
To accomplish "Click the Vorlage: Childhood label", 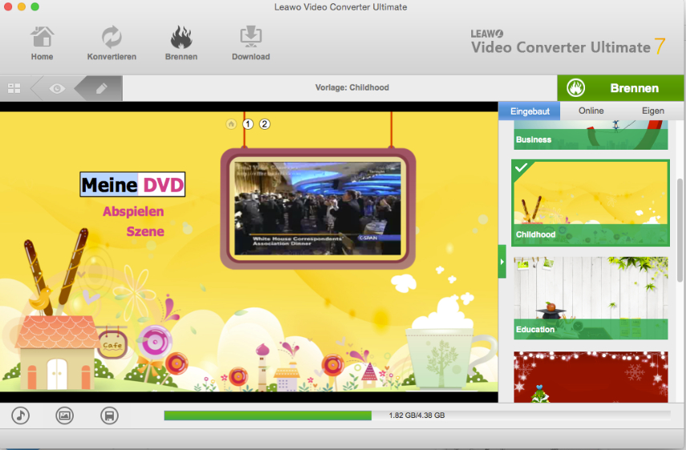I will point(352,87).
